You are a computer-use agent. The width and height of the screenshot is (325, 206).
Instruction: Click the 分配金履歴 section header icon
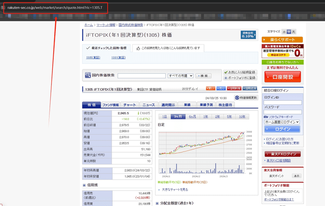pos(157,203)
